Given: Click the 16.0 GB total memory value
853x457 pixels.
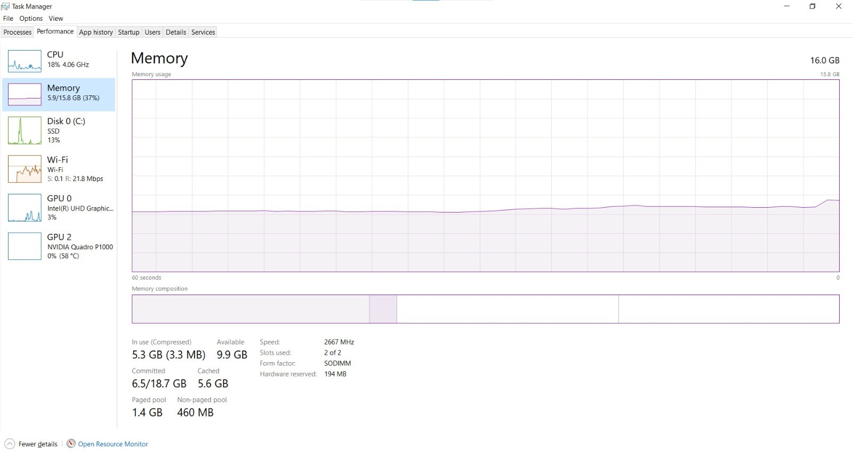Looking at the screenshot, I should pyautogui.click(x=825, y=61).
